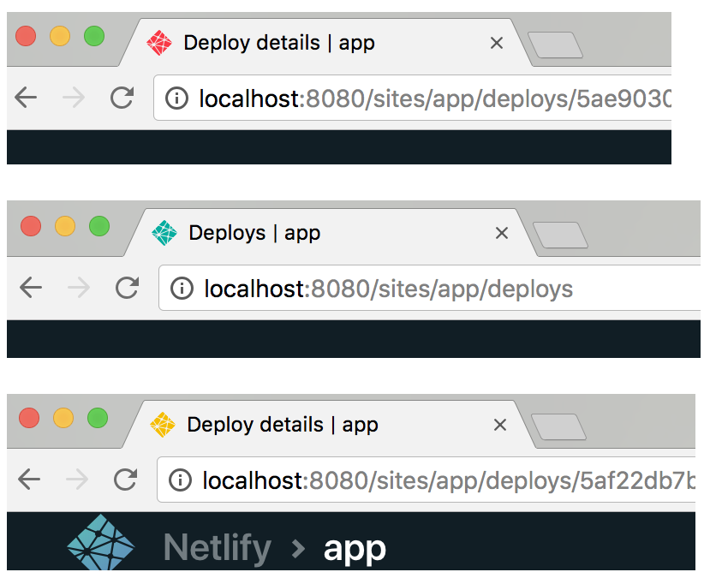The width and height of the screenshot is (704, 584).
Task: Click the app breadcrumb link in header
Action: coord(355,548)
